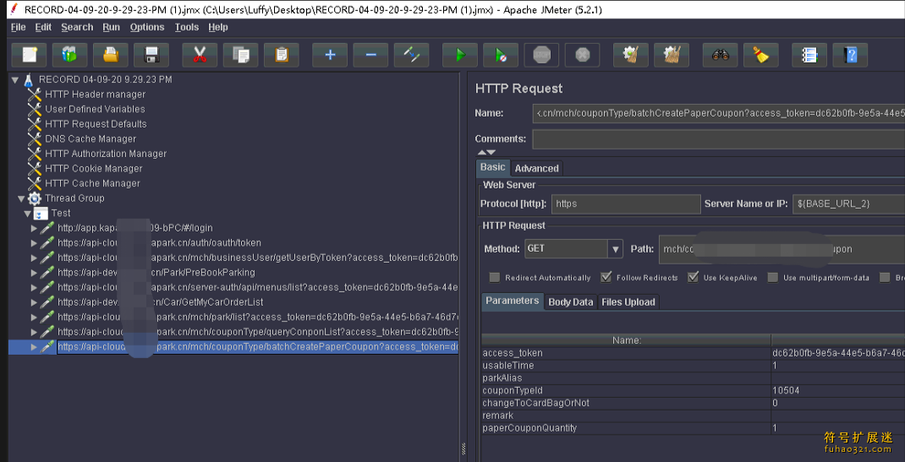
Task: Open the Help book icon
Action: point(851,55)
